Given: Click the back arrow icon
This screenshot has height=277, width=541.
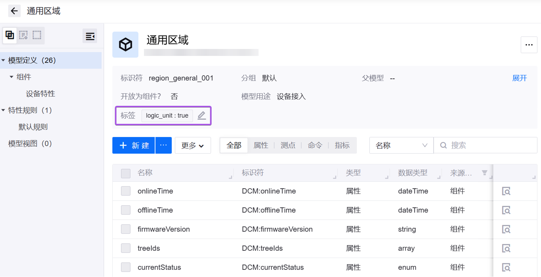Looking at the screenshot, I should pos(14,11).
